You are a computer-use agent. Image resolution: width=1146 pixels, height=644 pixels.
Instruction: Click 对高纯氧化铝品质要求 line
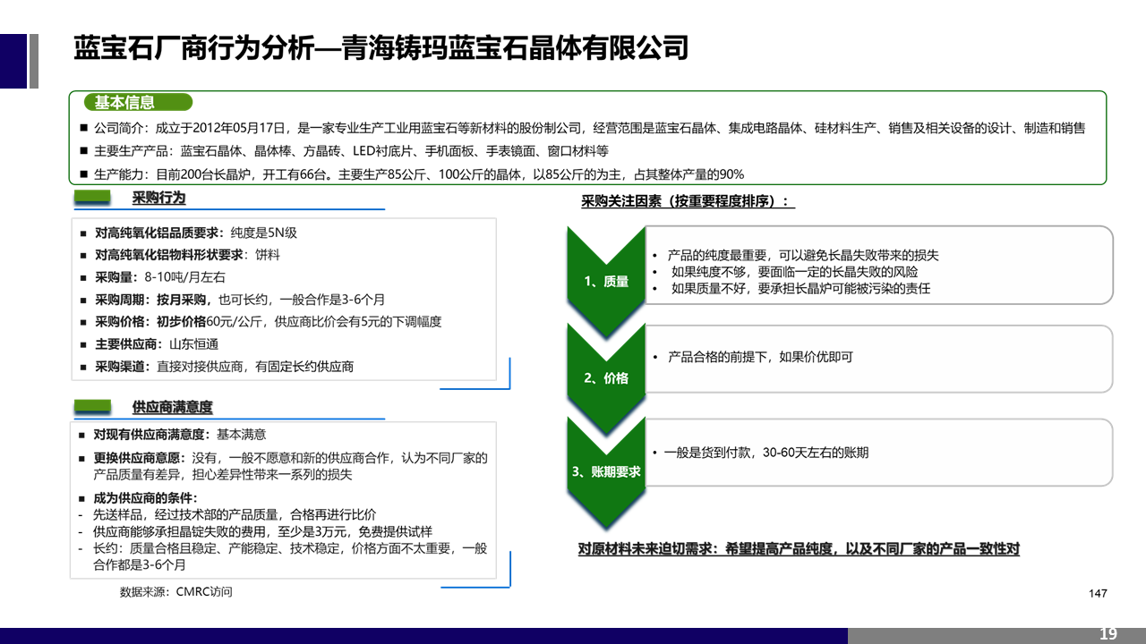(188, 233)
